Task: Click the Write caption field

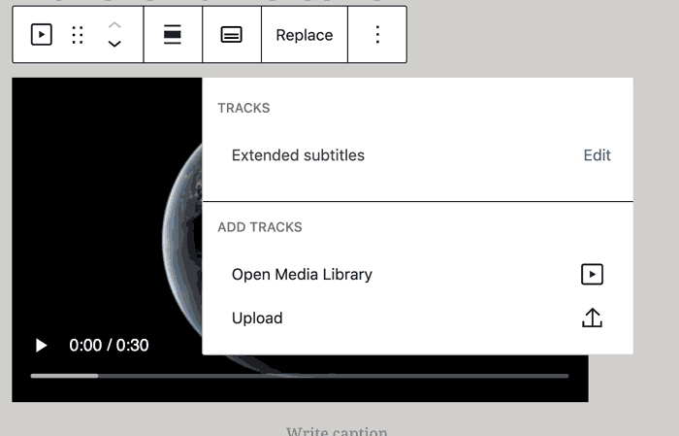Action: (337, 430)
